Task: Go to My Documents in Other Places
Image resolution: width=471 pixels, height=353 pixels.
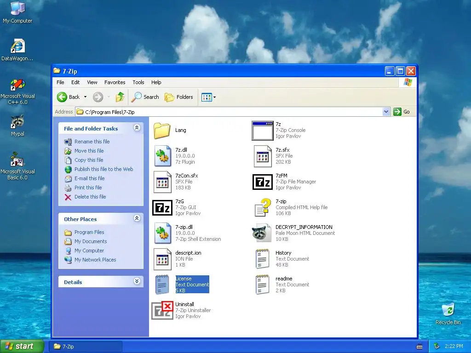Action: [91, 241]
